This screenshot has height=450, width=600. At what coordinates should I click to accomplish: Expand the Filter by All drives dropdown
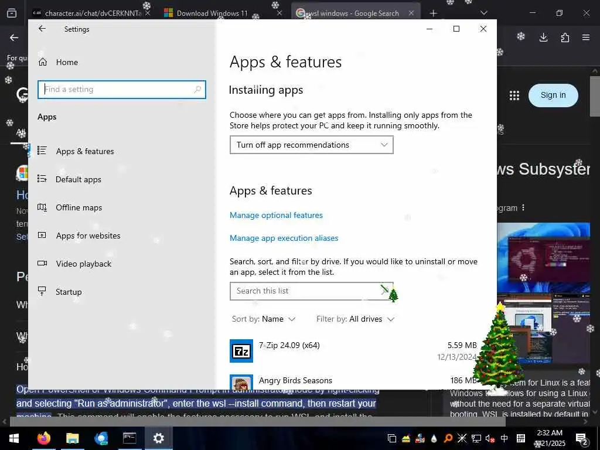coord(355,319)
